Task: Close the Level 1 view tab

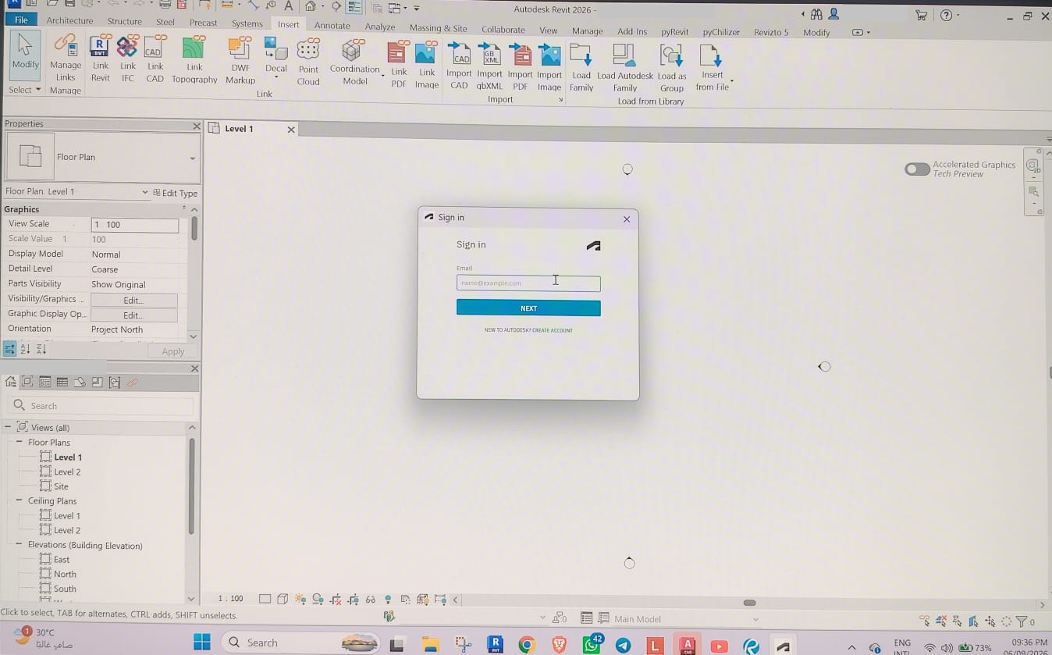Action: pyautogui.click(x=291, y=130)
